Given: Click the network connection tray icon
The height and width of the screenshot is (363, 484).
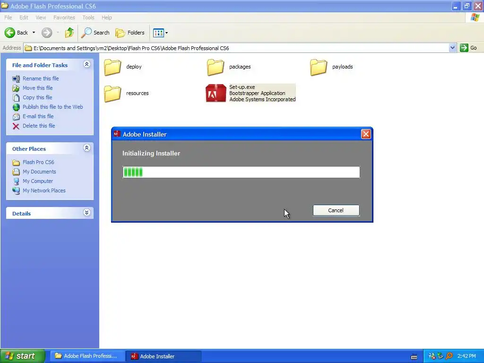Looking at the screenshot, I should point(432,356).
